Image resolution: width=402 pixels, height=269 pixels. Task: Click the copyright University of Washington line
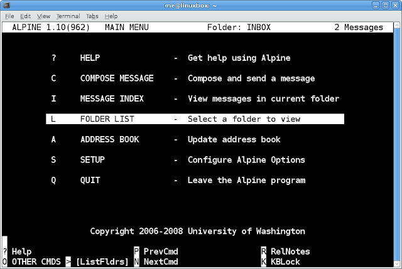pyautogui.click(x=197, y=231)
